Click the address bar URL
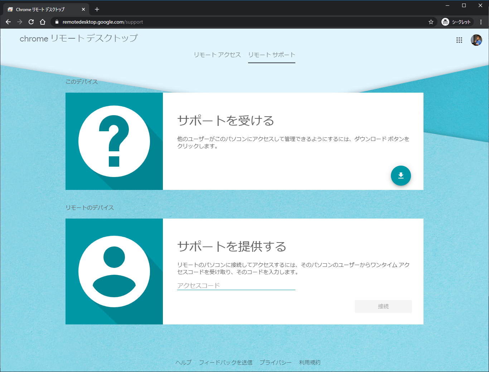 click(103, 22)
